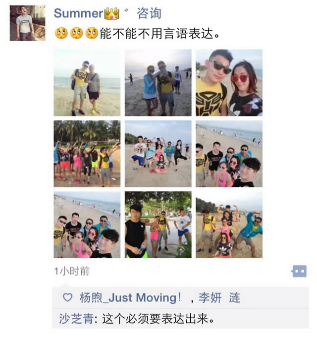Click the 1小时前 timestamp
Image resolution: width=317 pixels, height=338 pixels.
pyautogui.click(x=72, y=271)
